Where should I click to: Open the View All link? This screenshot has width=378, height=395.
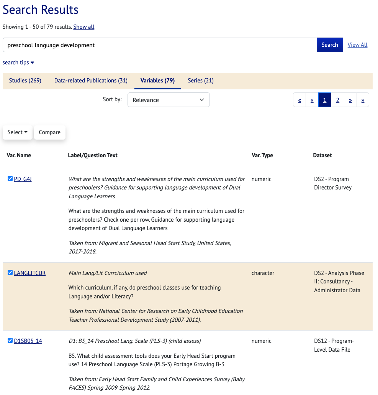click(357, 45)
